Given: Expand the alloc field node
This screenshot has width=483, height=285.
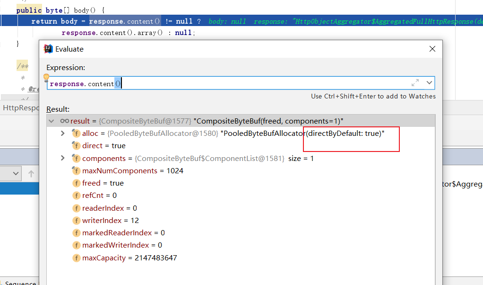Looking at the screenshot, I should 63,134.
